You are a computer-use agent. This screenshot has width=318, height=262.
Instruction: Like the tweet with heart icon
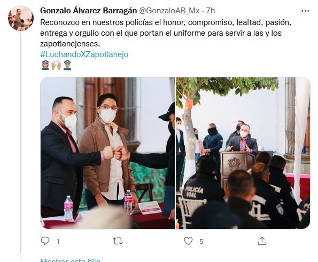click(188, 241)
